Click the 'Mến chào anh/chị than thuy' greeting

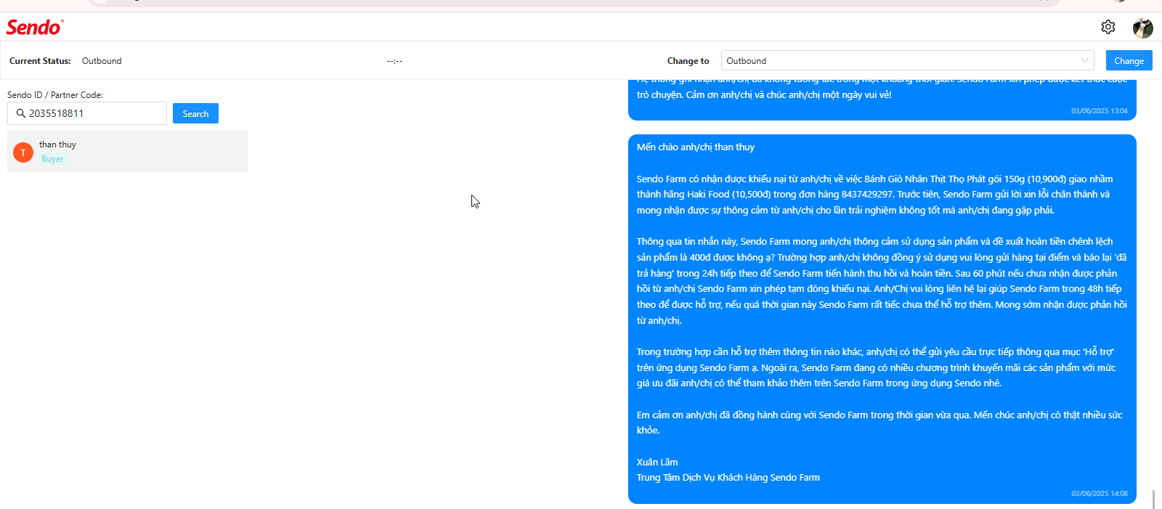(695, 147)
